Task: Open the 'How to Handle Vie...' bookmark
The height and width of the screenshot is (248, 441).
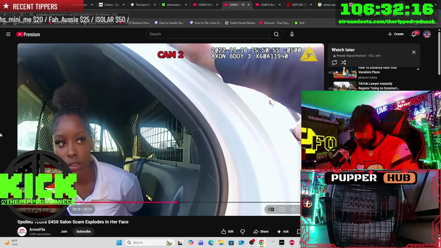Action: (169, 23)
